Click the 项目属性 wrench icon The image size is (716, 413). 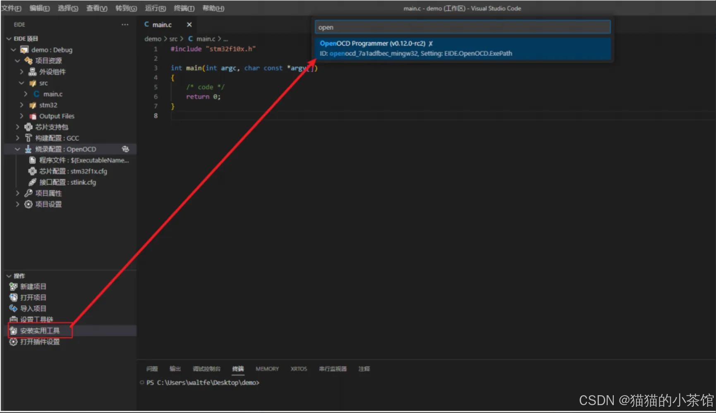[x=29, y=193]
